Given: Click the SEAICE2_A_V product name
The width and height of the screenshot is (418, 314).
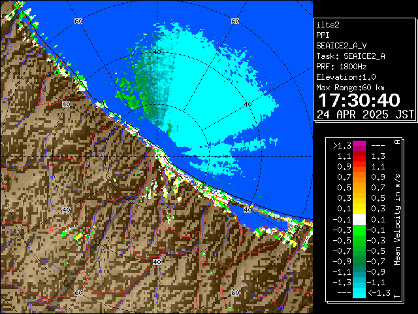Looking at the screenshot, I should pos(342,46).
